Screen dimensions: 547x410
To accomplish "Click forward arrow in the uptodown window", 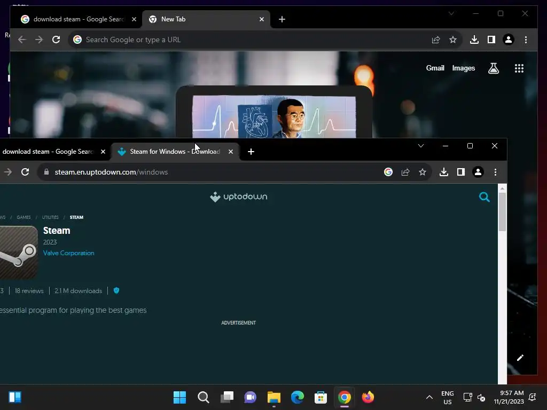I will (x=7, y=172).
